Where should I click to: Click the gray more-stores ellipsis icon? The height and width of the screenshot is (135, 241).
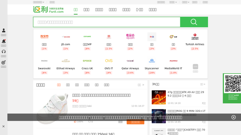pos(195,66)
